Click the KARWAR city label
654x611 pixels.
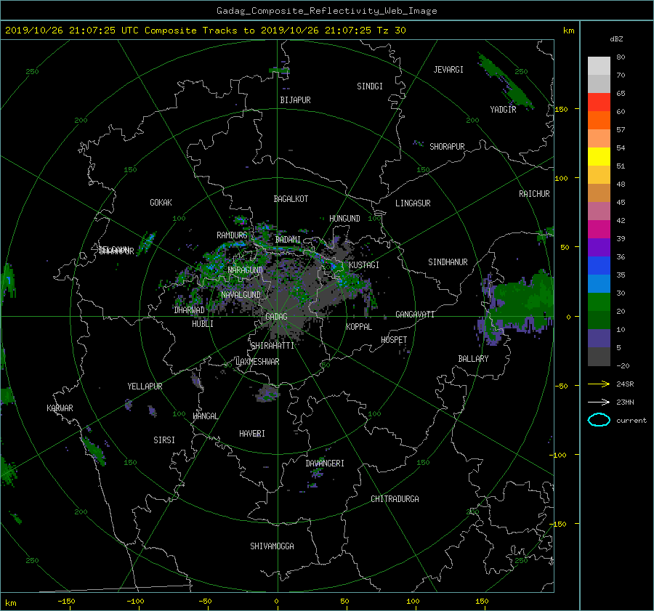[x=60, y=408]
